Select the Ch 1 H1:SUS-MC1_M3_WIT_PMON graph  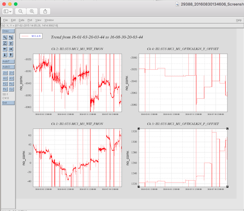coord(77,158)
